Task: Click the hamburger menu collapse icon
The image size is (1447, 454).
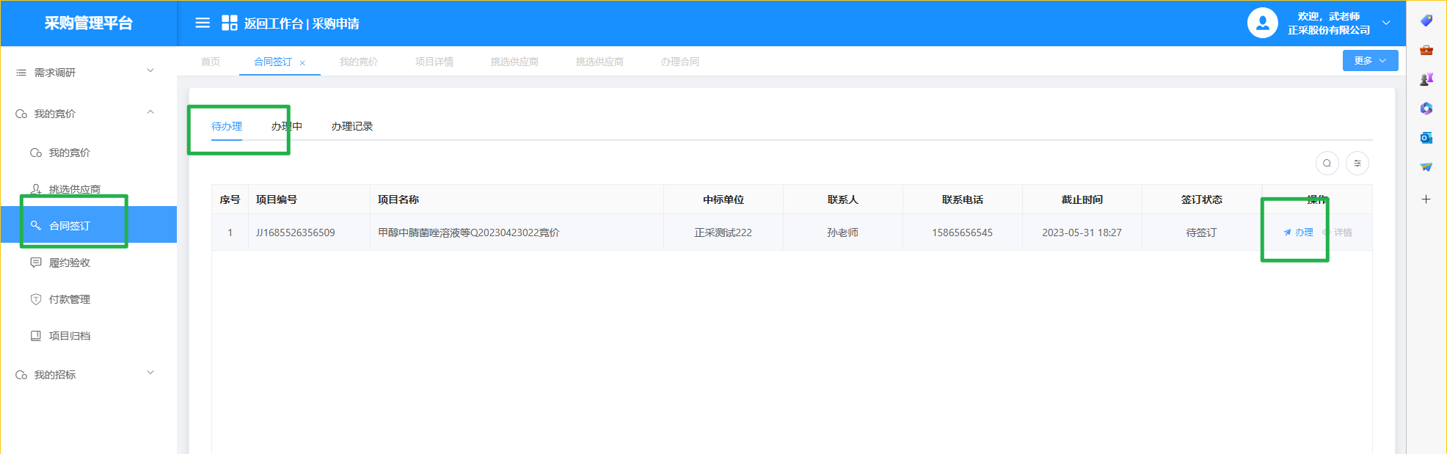Action: pyautogui.click(x=203, y=23)
